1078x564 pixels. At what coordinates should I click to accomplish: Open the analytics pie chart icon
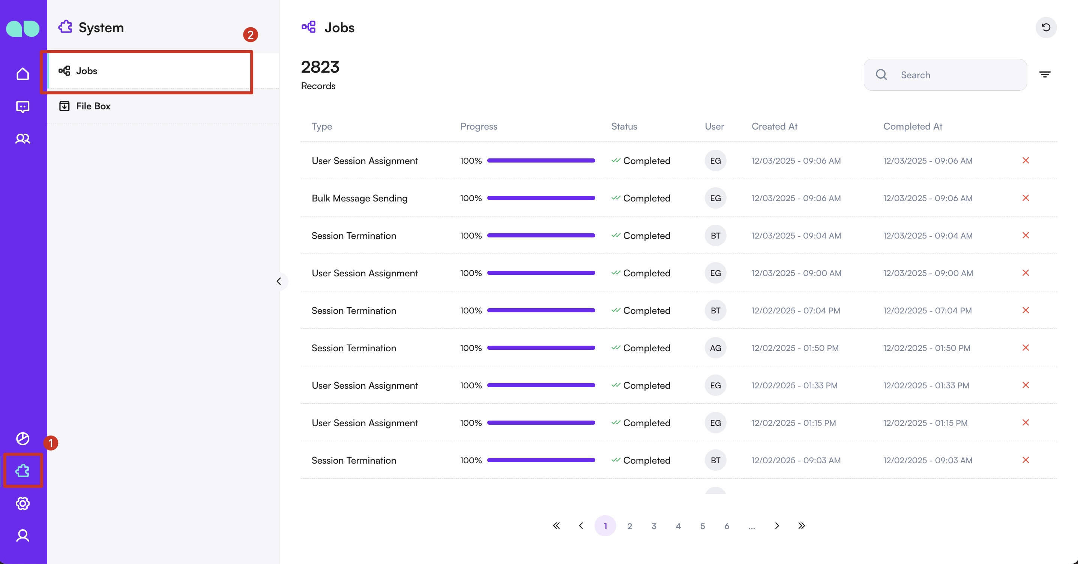[23, 439]
